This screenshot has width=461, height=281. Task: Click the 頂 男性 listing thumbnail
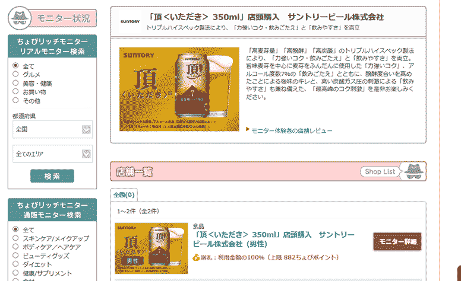(x=151, y=248)
